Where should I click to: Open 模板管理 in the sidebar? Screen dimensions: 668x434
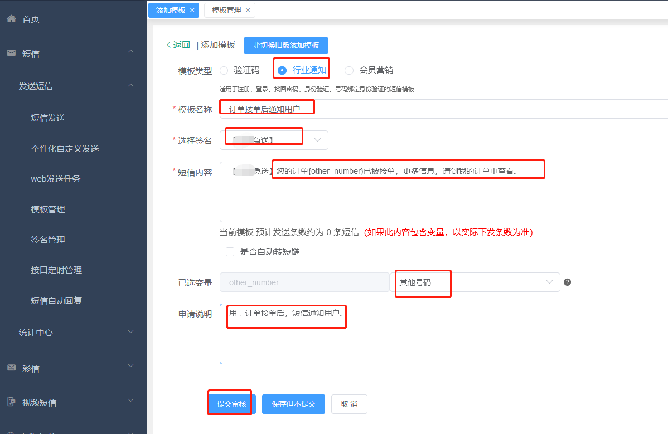click(x=48, y=209)
